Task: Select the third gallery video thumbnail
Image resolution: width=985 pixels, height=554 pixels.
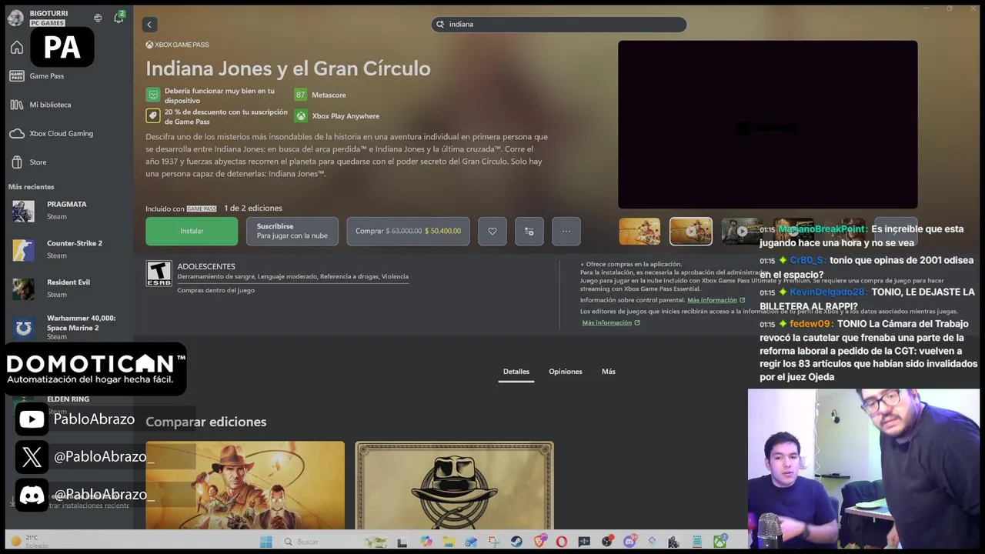Action: (740, 231)
